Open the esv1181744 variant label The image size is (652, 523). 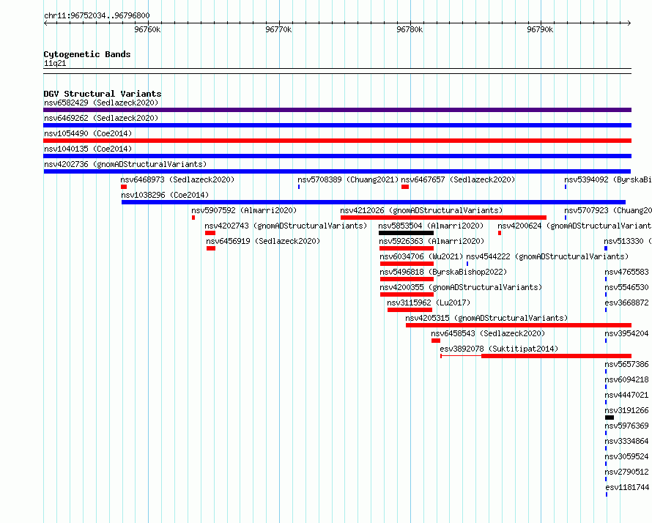click(627, 487)
